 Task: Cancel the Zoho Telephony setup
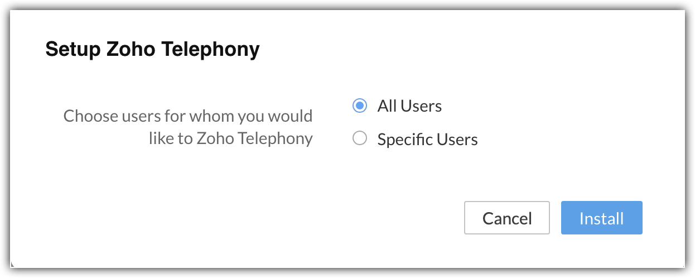click(x=506, y=218)
